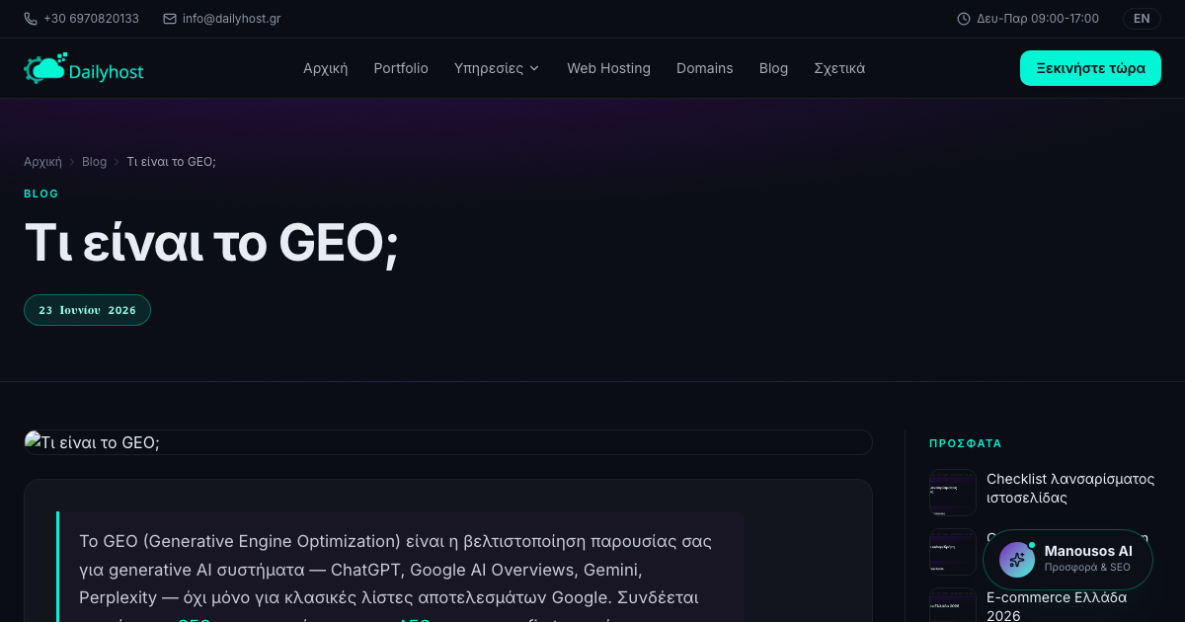
Task: Open the Αρχική menu item
Action: pyautogui.click(x=325, y=68)
